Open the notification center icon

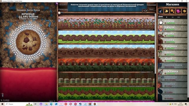click(186, 104)
